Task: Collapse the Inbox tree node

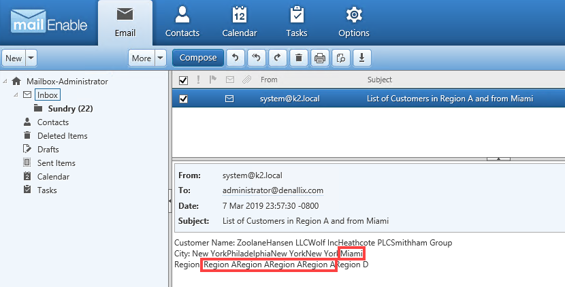Action: pyautogui.click(x=16, y=95)
